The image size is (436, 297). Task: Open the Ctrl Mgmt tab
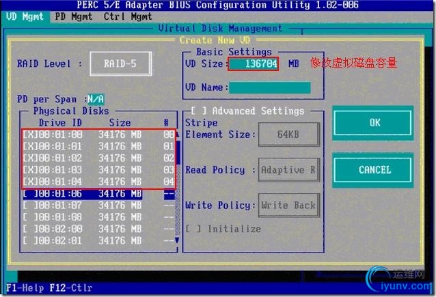click(128, 16)
